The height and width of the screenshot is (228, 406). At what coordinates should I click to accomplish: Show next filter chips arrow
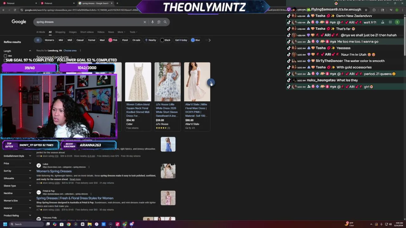[x=209, y=40]
